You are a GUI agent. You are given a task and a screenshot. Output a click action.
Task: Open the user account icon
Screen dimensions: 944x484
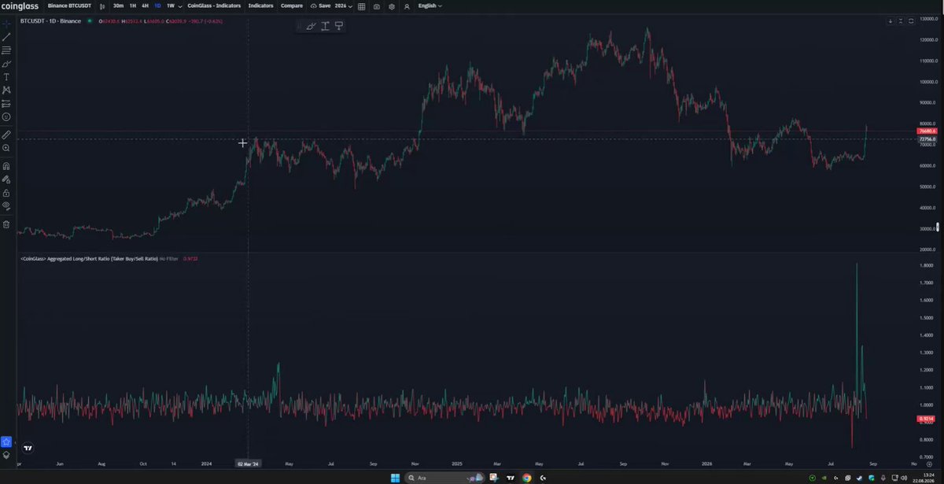407,6
